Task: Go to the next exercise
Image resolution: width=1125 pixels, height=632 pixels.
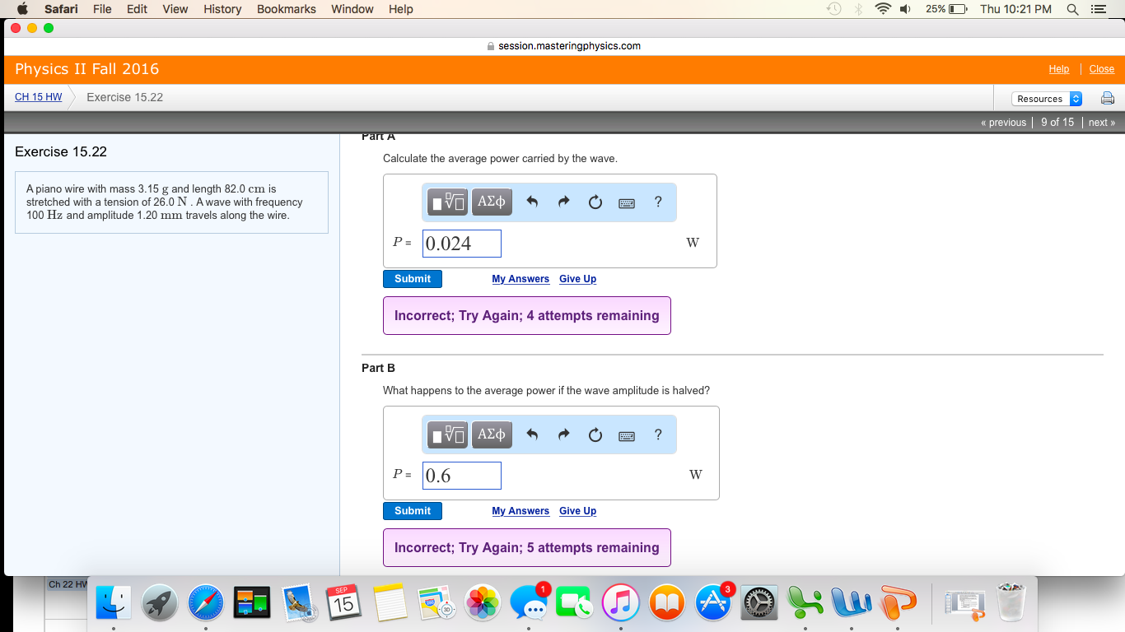Action: (x=1102, y=123)
